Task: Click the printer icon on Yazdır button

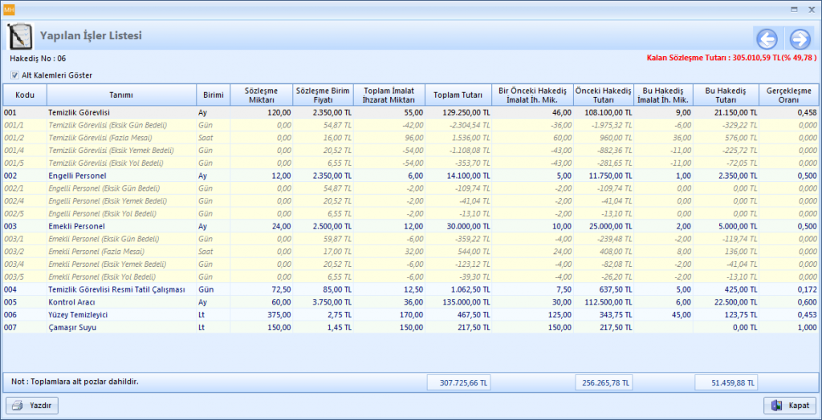Action: 18,406
